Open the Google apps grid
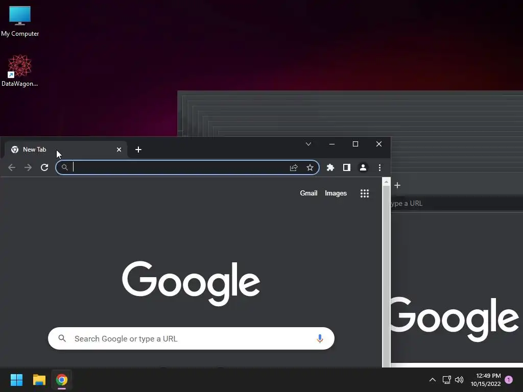The width and height of the screenshot is (523, 392). coord(365,193)
